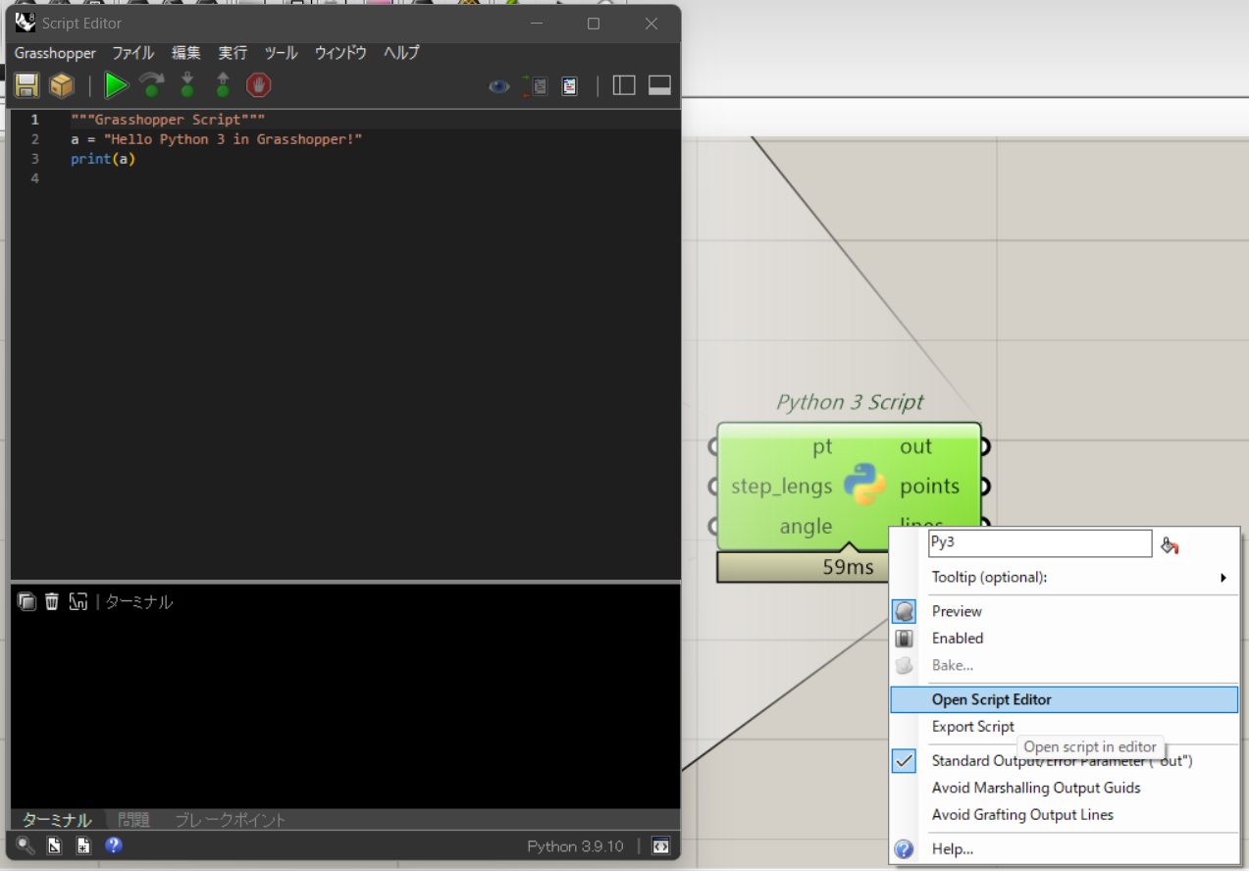
Task: Click the copy icon in terminal panel
Action: 26,601
